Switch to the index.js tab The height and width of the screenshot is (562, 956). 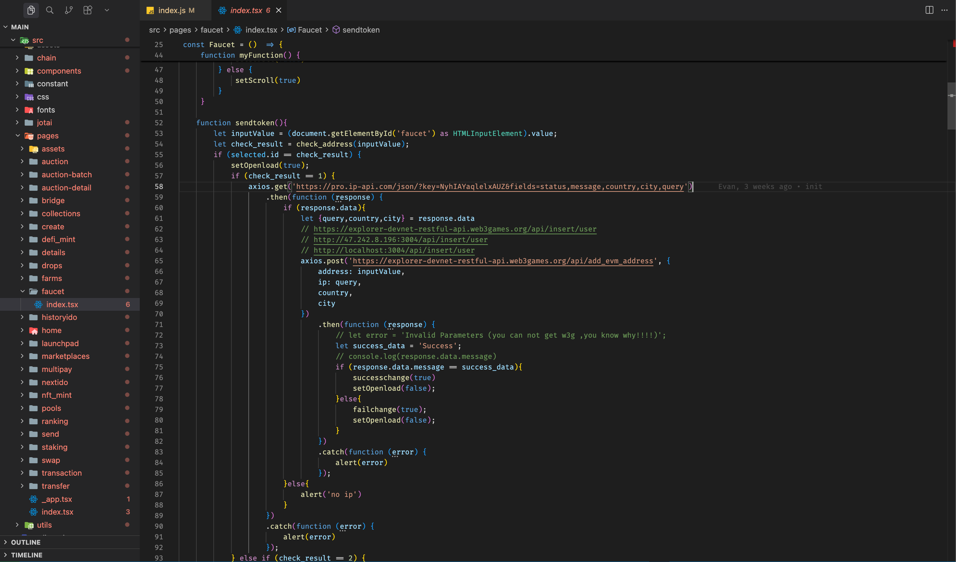click(x=172, y=11)
